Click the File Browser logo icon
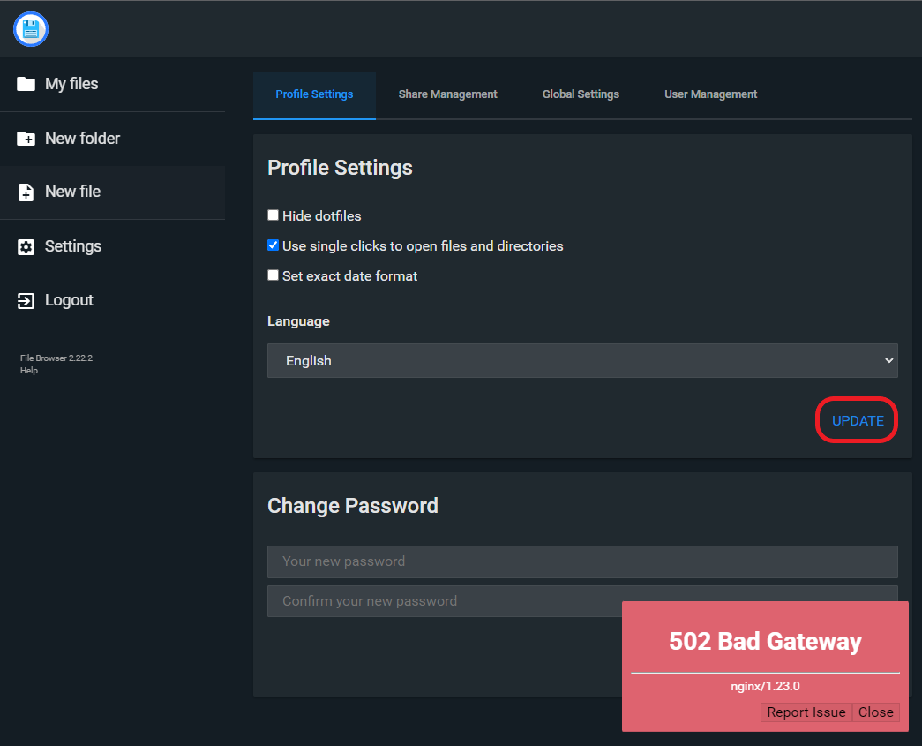This screenshot has width=922, height=746. (x=30, y=29)
